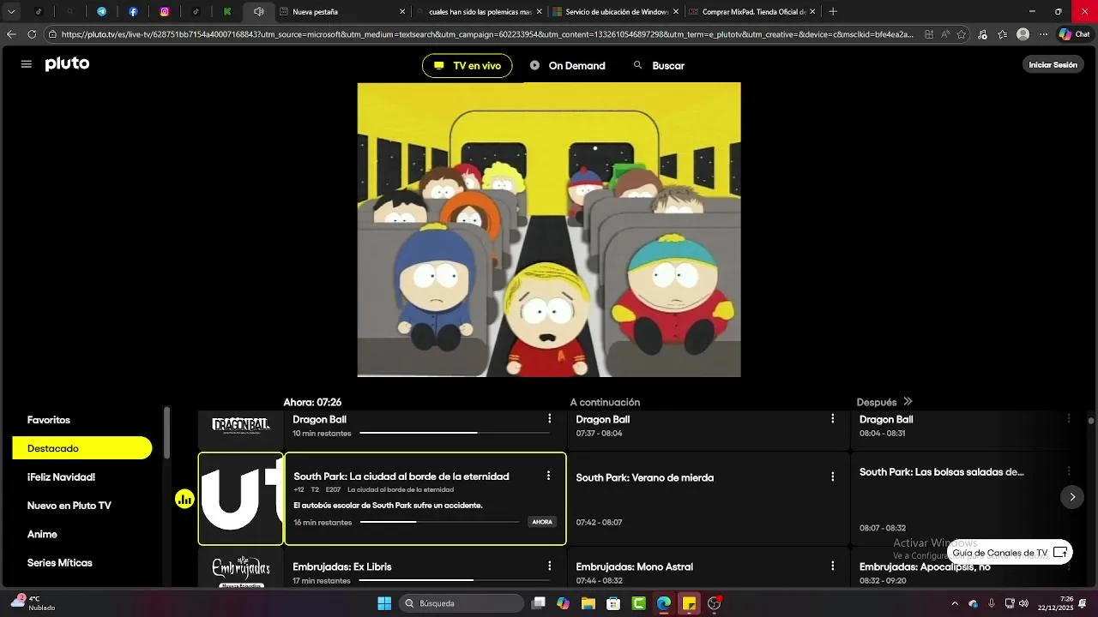The width and height of the screenshot is (1098, 617).
Task: Open options for South Park: La ciudad al borde
Action: 548,476
